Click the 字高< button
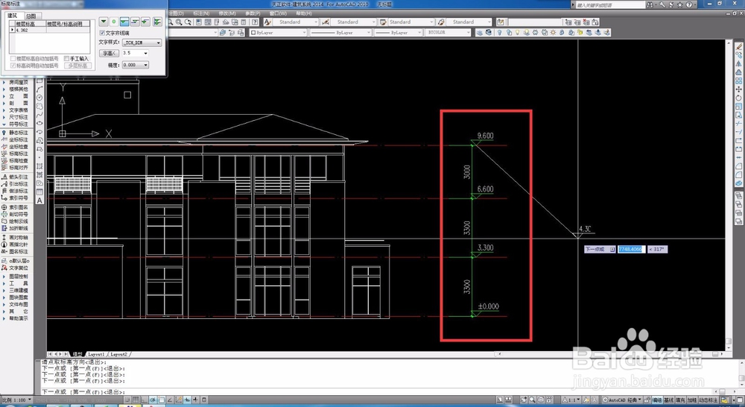The width and height of the screenshot is (745, 407). 109,53
